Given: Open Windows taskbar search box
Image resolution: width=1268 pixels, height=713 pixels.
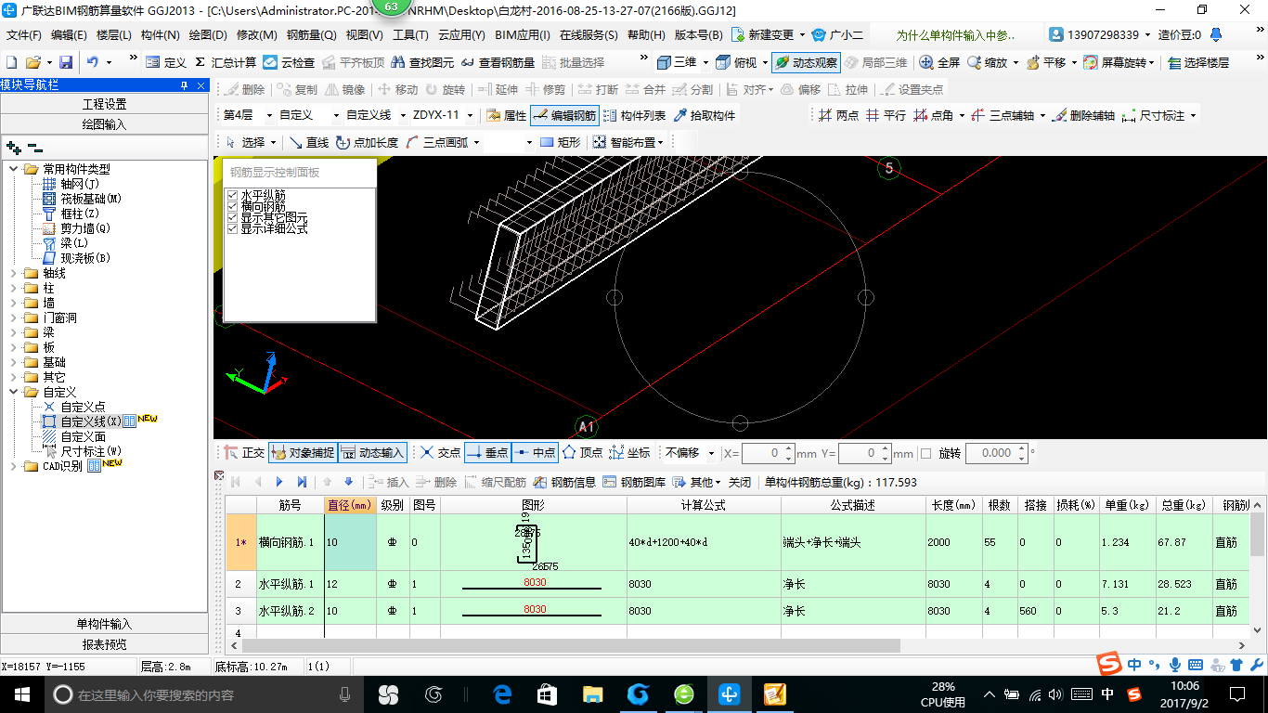Looking at the screenshot, I should pos(204,694).
